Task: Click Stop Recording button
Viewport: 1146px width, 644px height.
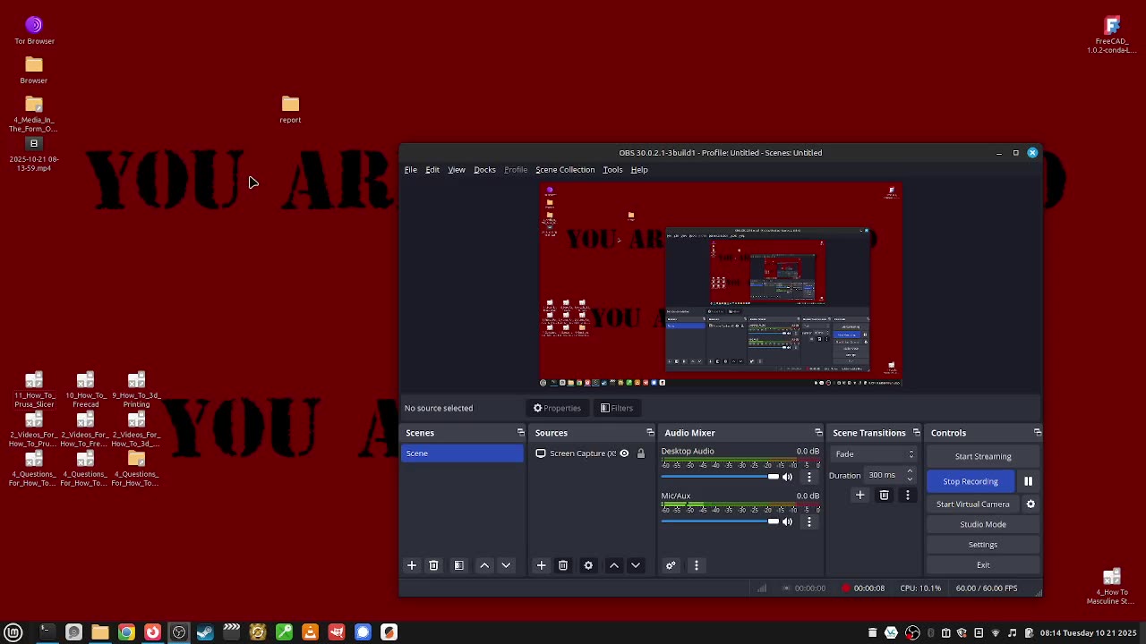Action: point(971,481)
